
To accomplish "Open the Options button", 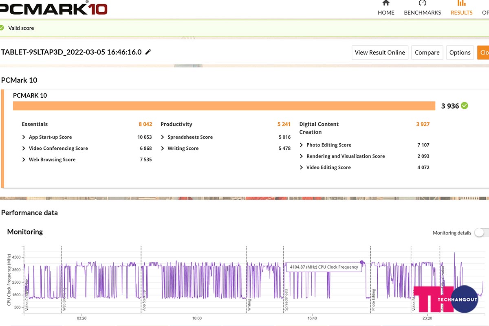I will pyautogui.click(x=460, y=53).
